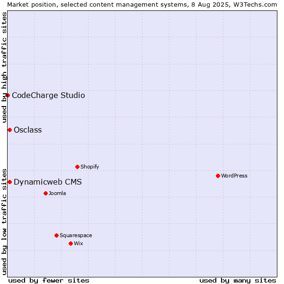The image size is (284, 284).
Task: Select the 'CodeCharge Studio' label text
Action: [48, 95]
